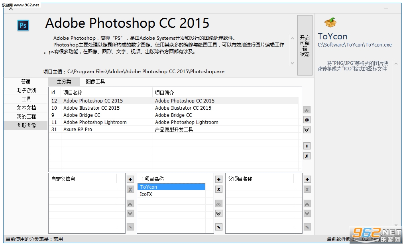Click the Adobe Photoshop CC 2015 heading
The image size is (405, 246).
[x=127, y=23]
